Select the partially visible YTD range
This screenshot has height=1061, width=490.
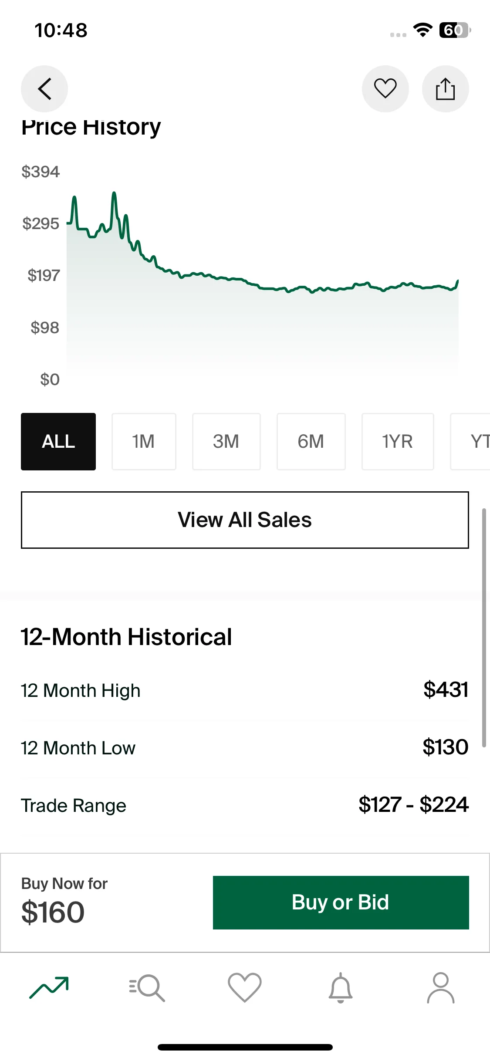(x=470, y=442)
